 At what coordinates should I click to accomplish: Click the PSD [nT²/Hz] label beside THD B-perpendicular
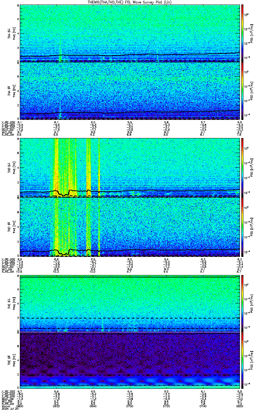tap(252, 167)
